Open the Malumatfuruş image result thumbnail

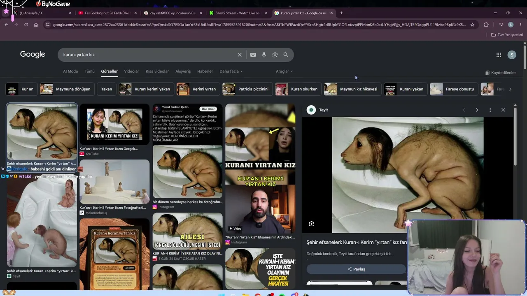click(x=114, y=182)
